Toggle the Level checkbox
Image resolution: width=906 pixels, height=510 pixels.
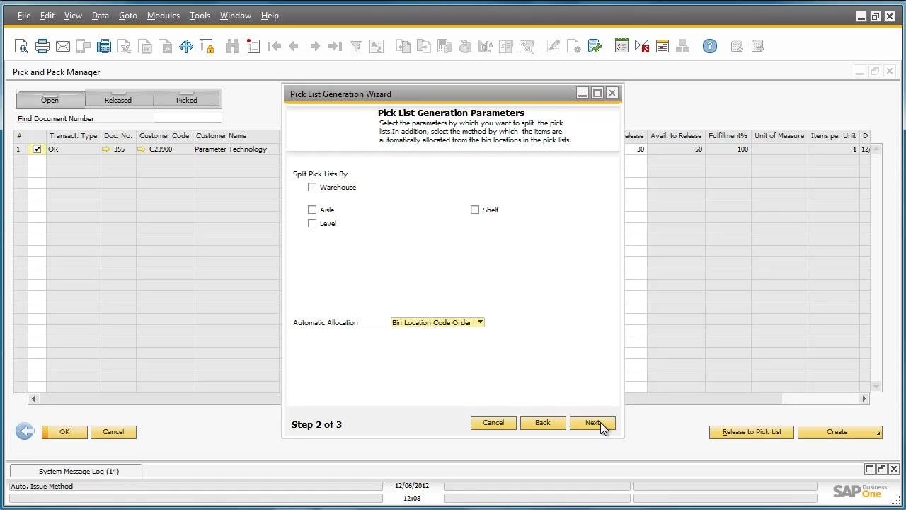(x=312, y=224)
